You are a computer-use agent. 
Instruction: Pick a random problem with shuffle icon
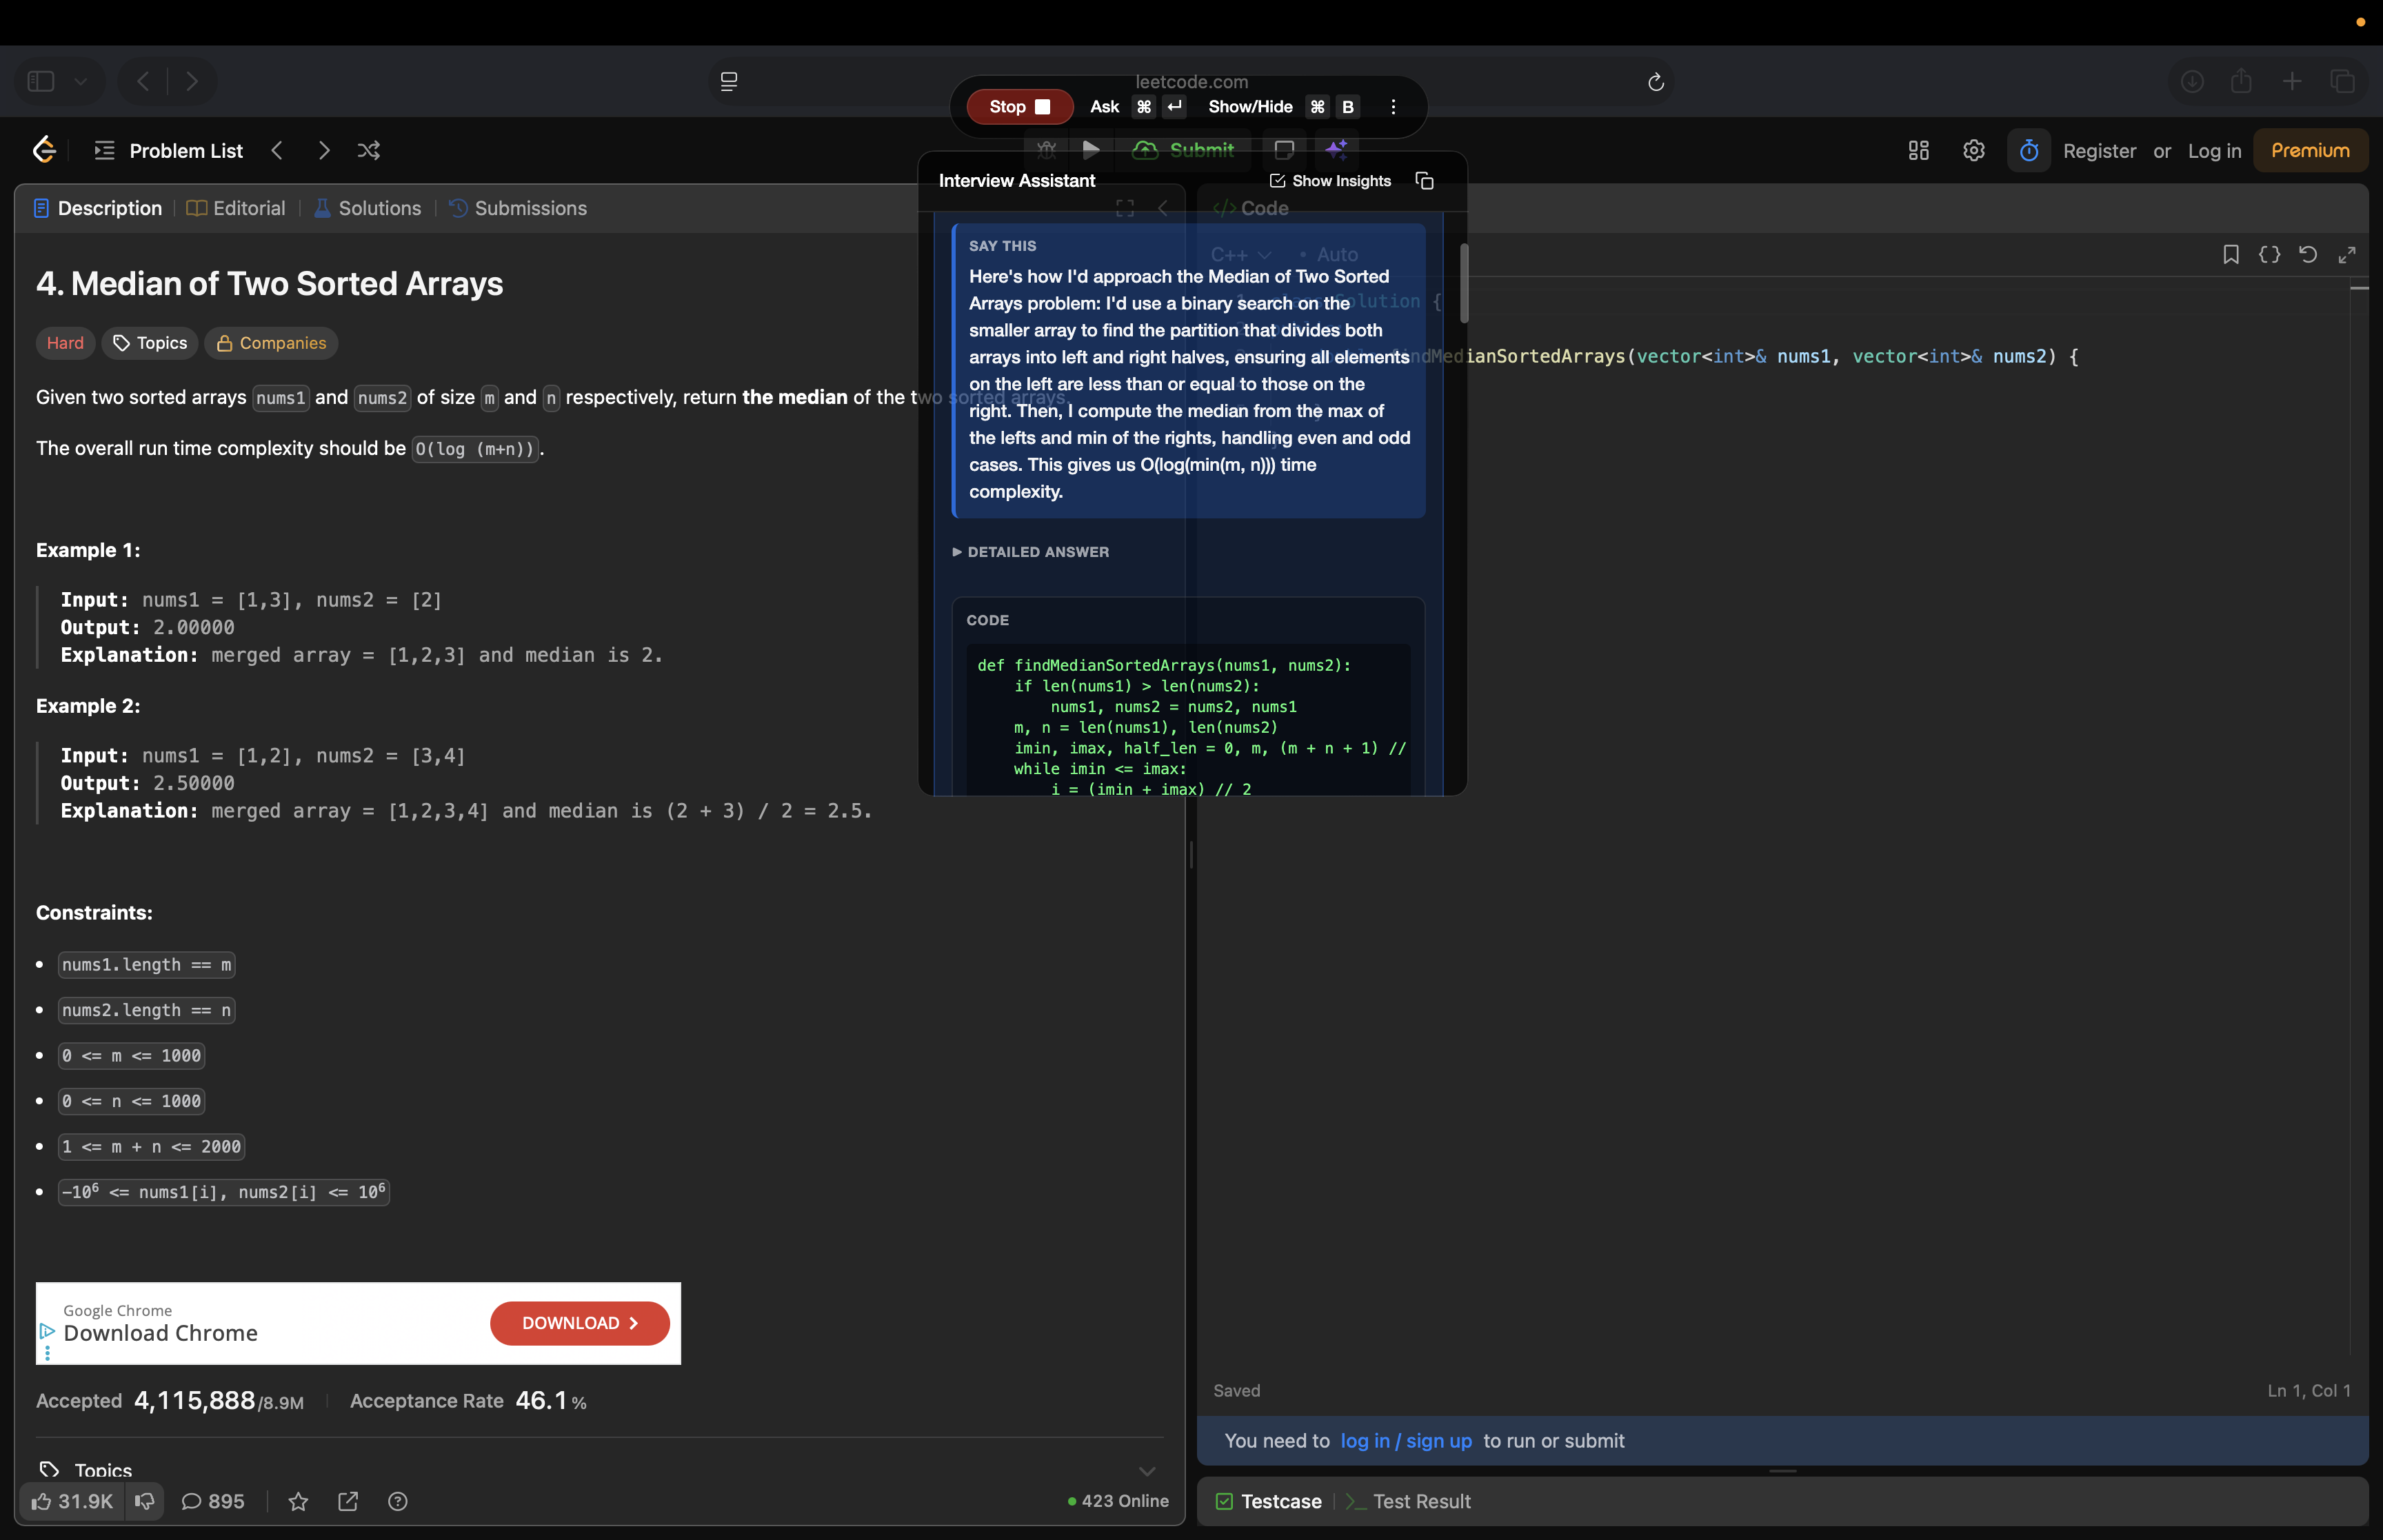coord(369,150)
